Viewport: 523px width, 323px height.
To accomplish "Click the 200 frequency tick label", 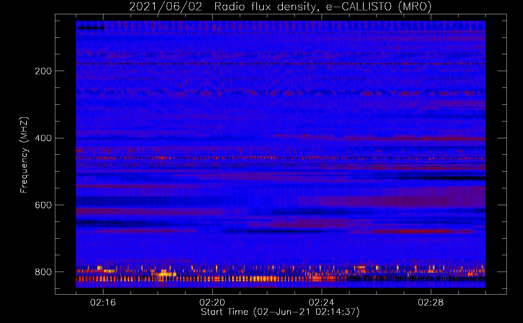I will tap(43, 71).
